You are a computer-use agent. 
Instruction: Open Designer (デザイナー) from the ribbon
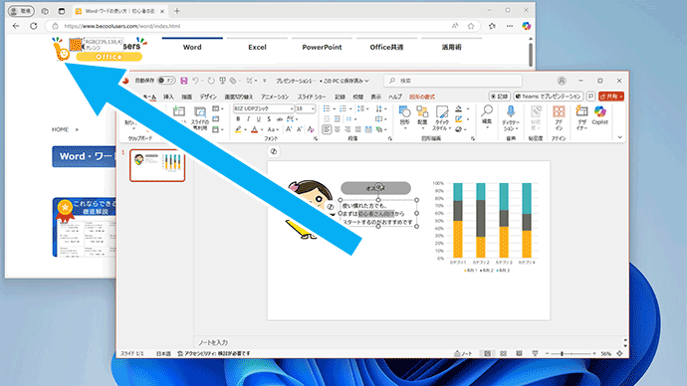click(x=581, y=118)
